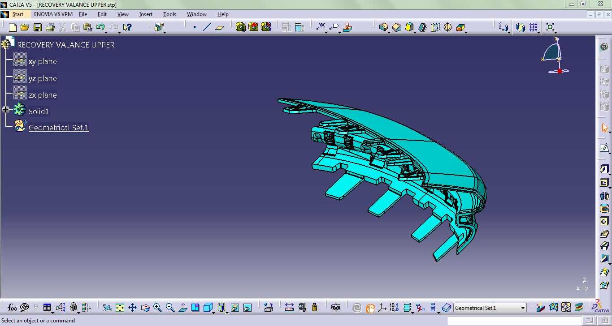Open the ENOVIA V5 VPM menu
612x326 pixels.
[53, 14]
